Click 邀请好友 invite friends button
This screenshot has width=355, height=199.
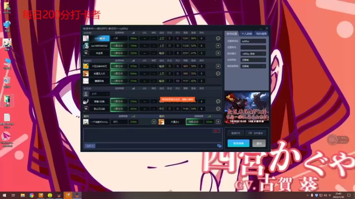pyautogui.click(x=236, y=133)
